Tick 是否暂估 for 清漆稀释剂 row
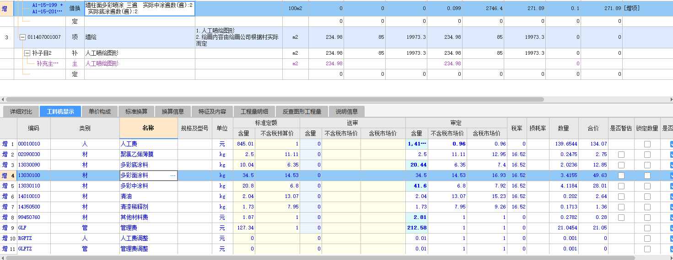The width and height of the screenshot is (673, 260). point(621,207)
